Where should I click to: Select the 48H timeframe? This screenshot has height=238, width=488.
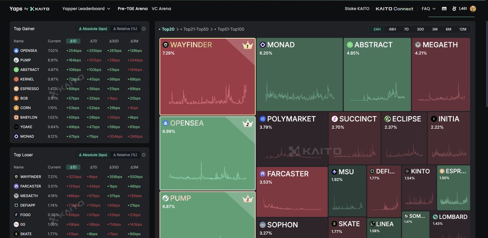coord(392,29)
